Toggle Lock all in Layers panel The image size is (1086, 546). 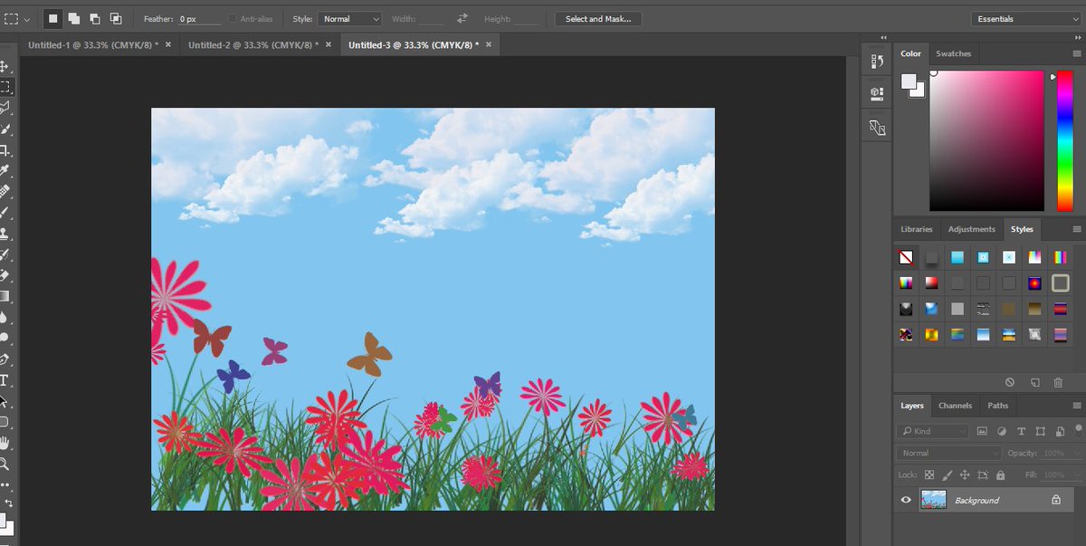1000,474
